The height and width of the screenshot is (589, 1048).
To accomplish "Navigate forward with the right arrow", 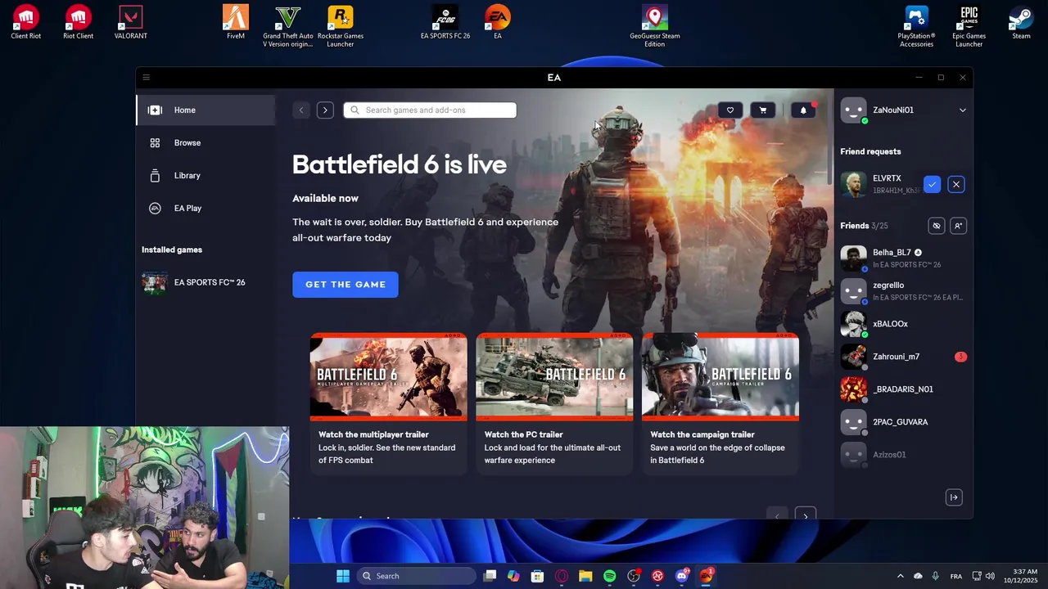I will point(325,110).
